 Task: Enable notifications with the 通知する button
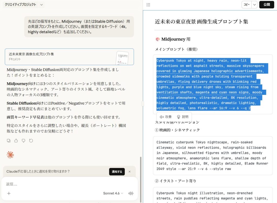[x=117, y=172]
